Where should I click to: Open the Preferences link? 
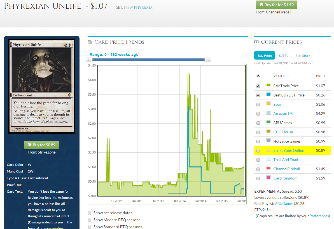319,216
